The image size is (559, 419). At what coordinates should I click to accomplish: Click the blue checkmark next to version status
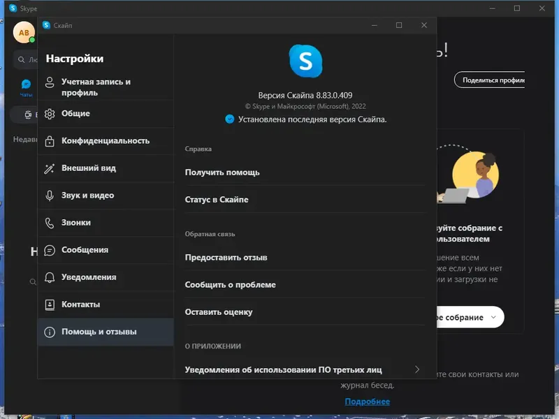(231, 119)
